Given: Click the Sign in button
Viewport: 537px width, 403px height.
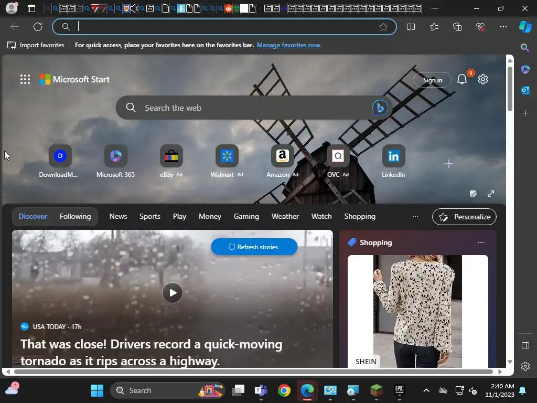Looking at the screenshot, I should click(x=433, y=80).
